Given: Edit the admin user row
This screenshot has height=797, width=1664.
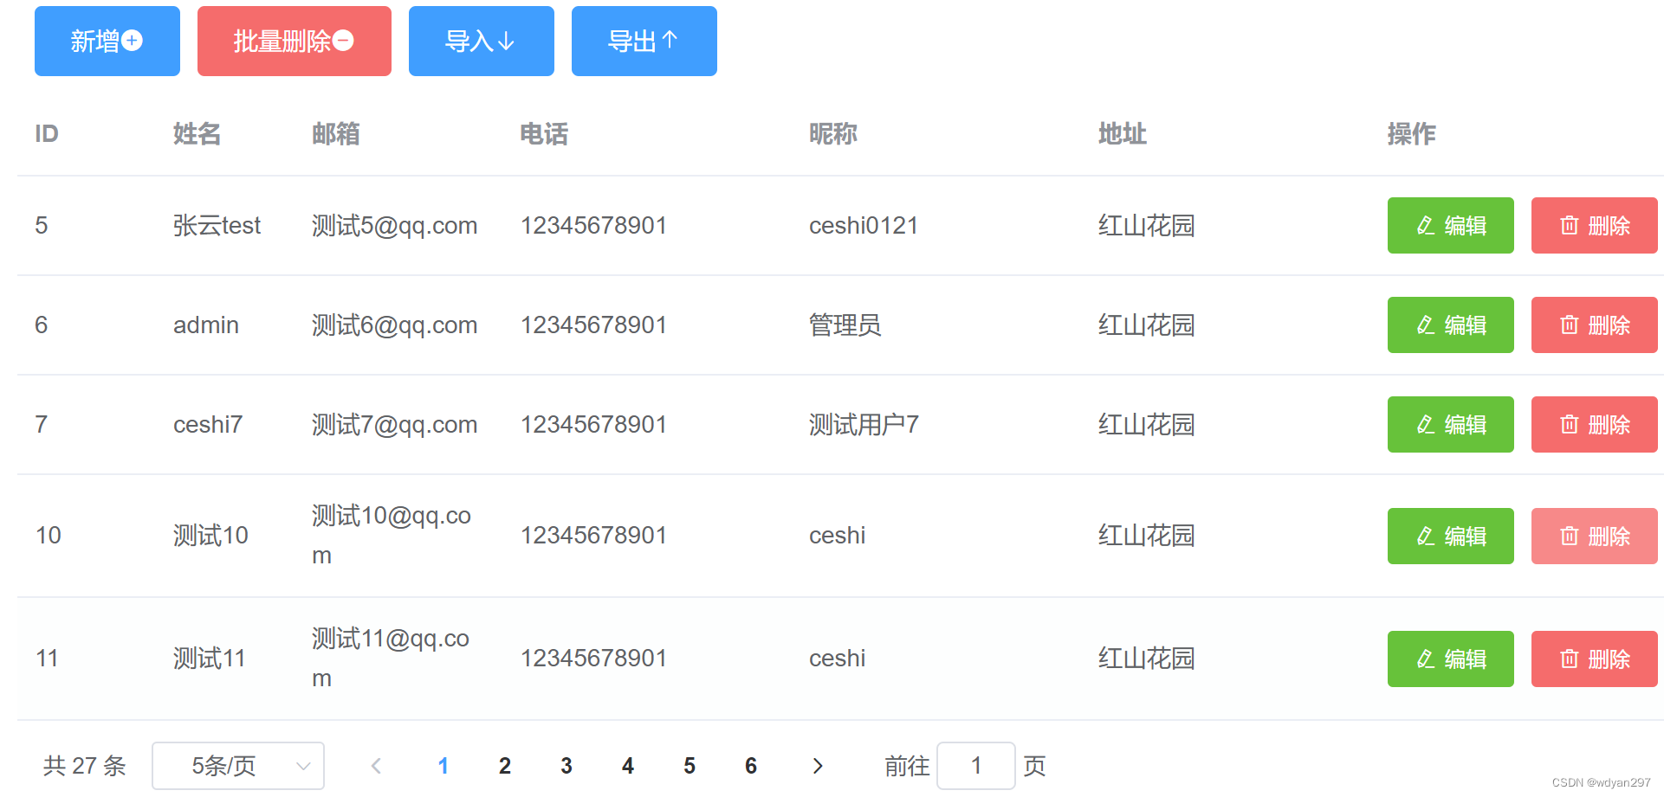Looking at the screenshot, I should [1451, 325].
